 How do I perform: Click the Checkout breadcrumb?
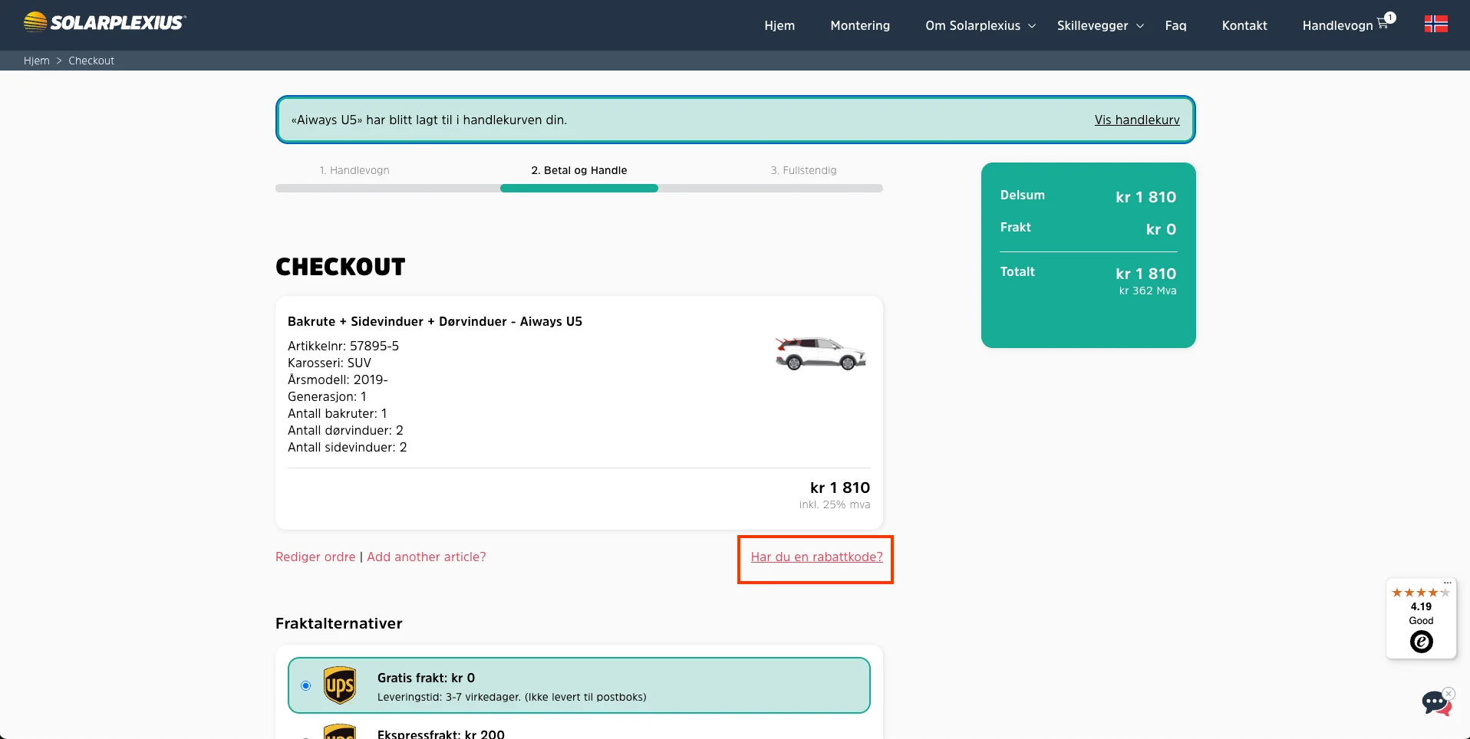(x=91, y=61)
